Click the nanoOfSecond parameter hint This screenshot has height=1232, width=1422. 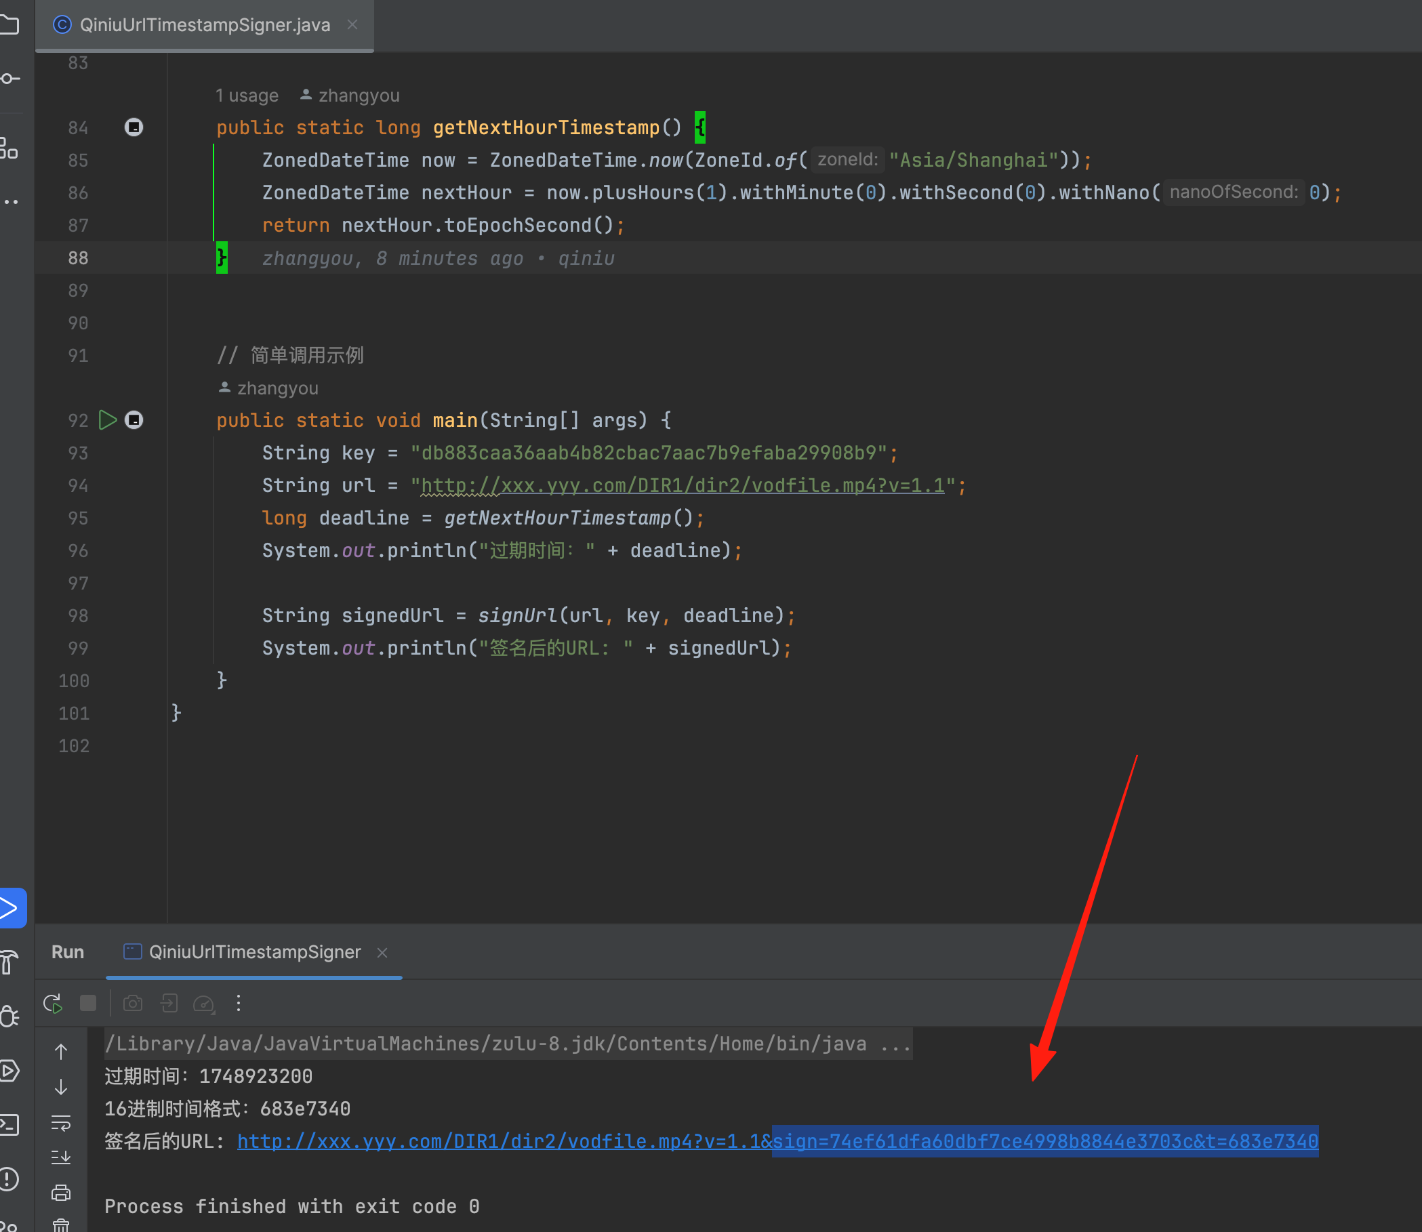click(x=1234, y=192)
